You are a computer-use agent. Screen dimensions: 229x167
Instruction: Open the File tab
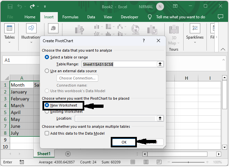pos(10,17)
